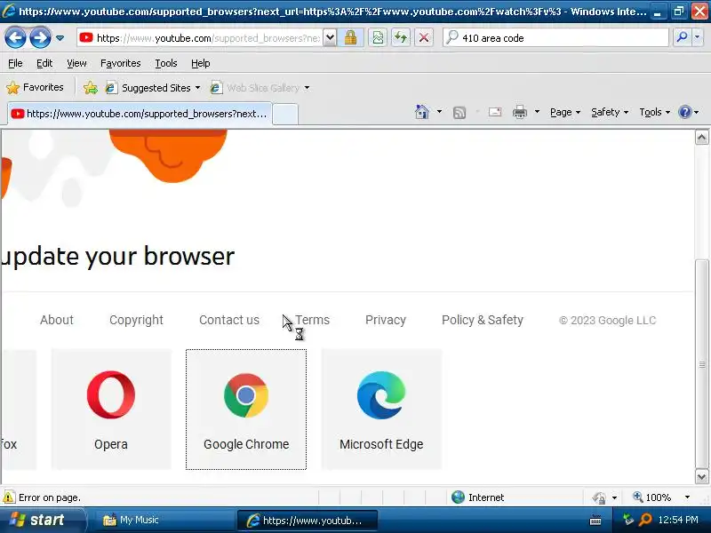Open the Policy & Safety link
This screenshot has height=533, width=711.
pyautogui.click(x=483, y=320)
